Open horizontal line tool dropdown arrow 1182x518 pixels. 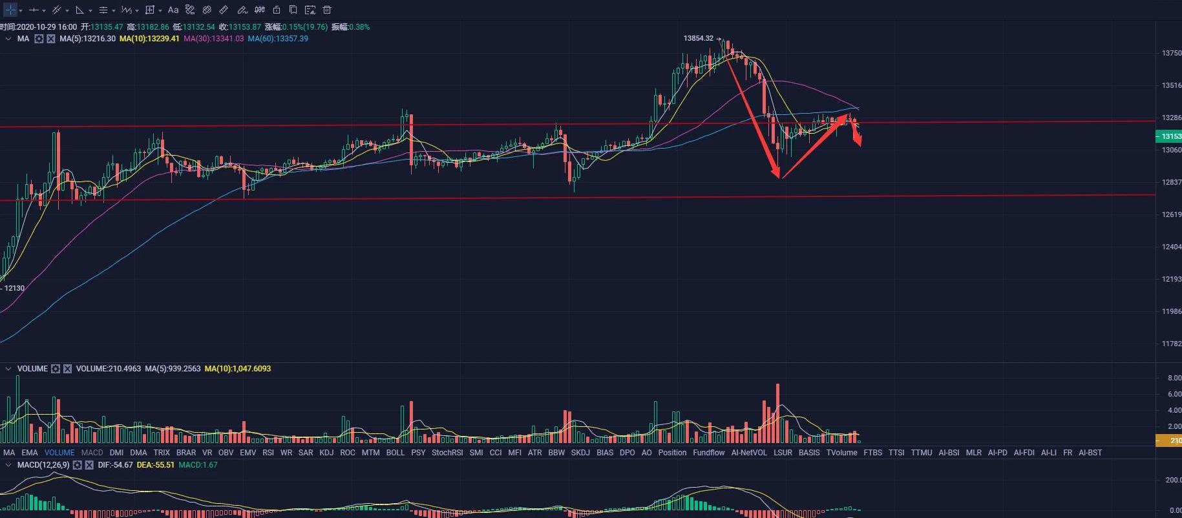(44, 10)
